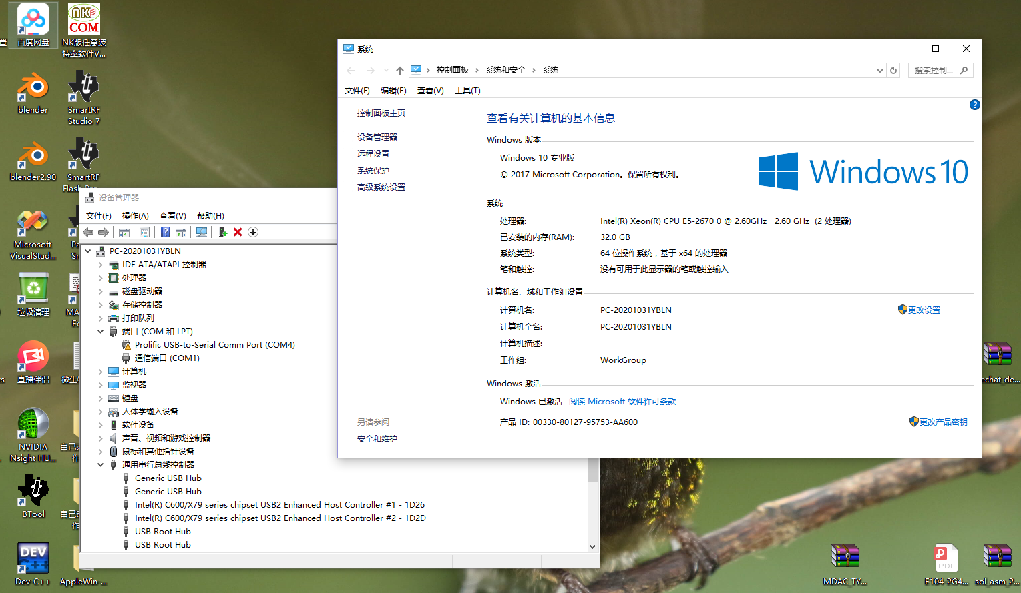Open 工具(T) menu in System window
1021x593 pixels.
tap(467, 91)
